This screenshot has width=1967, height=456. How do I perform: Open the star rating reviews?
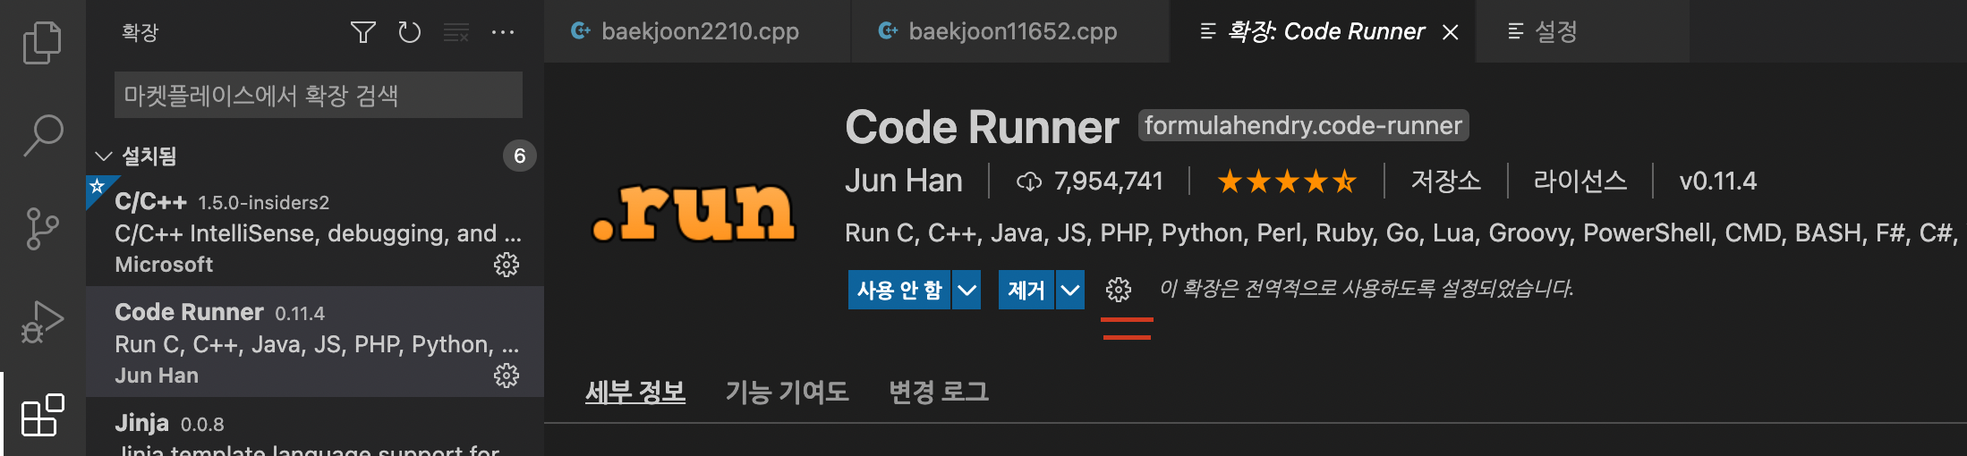(x=1287, y=182)
